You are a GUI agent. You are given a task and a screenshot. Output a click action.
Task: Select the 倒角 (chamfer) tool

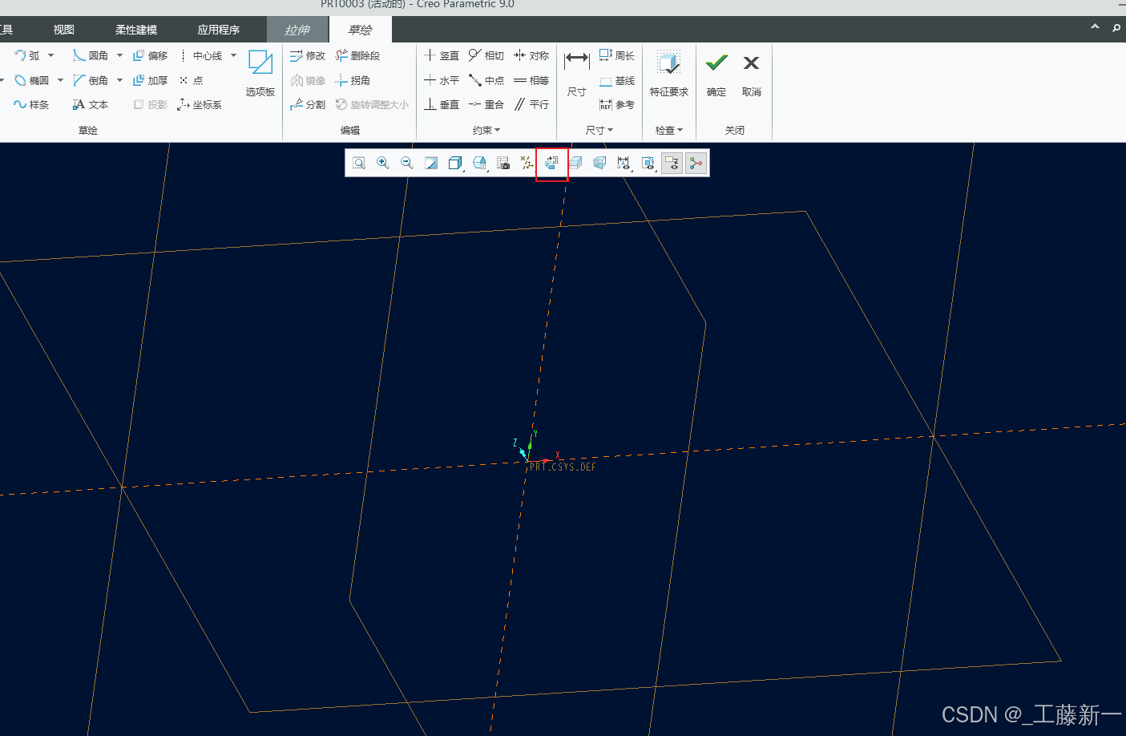pyautogui.click(x=91, y=80)
